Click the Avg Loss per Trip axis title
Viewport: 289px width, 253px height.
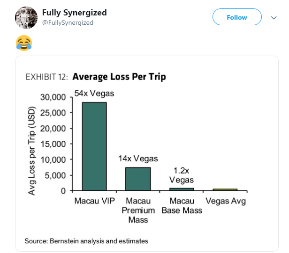tap(31, 151)
